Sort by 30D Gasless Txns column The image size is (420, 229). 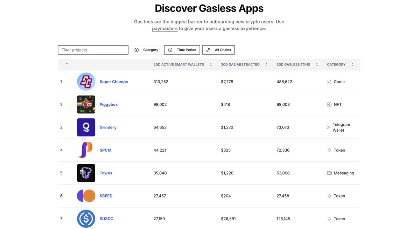(297, 64)
